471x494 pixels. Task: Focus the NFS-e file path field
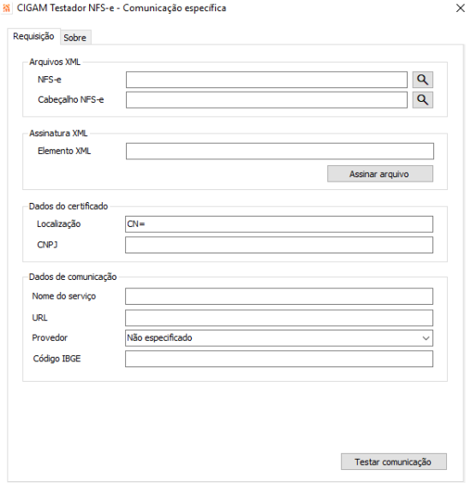coord(266,80)
